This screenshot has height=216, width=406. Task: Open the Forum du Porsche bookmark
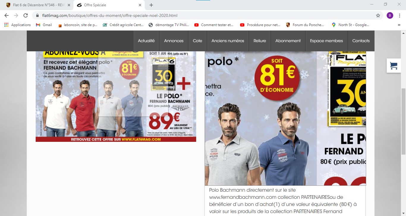click(x=305, y=25)
